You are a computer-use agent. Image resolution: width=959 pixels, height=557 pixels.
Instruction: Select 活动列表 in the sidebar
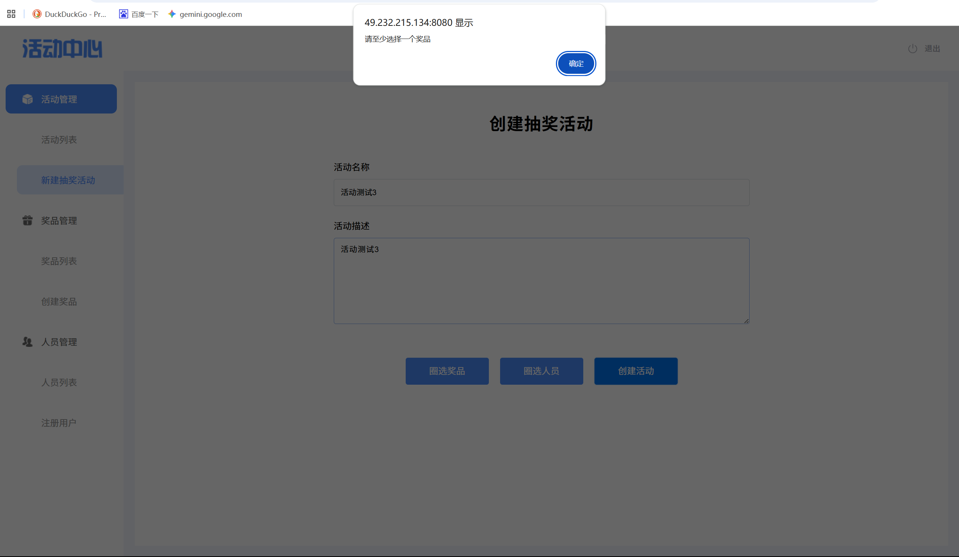click(x=59, y=140)
